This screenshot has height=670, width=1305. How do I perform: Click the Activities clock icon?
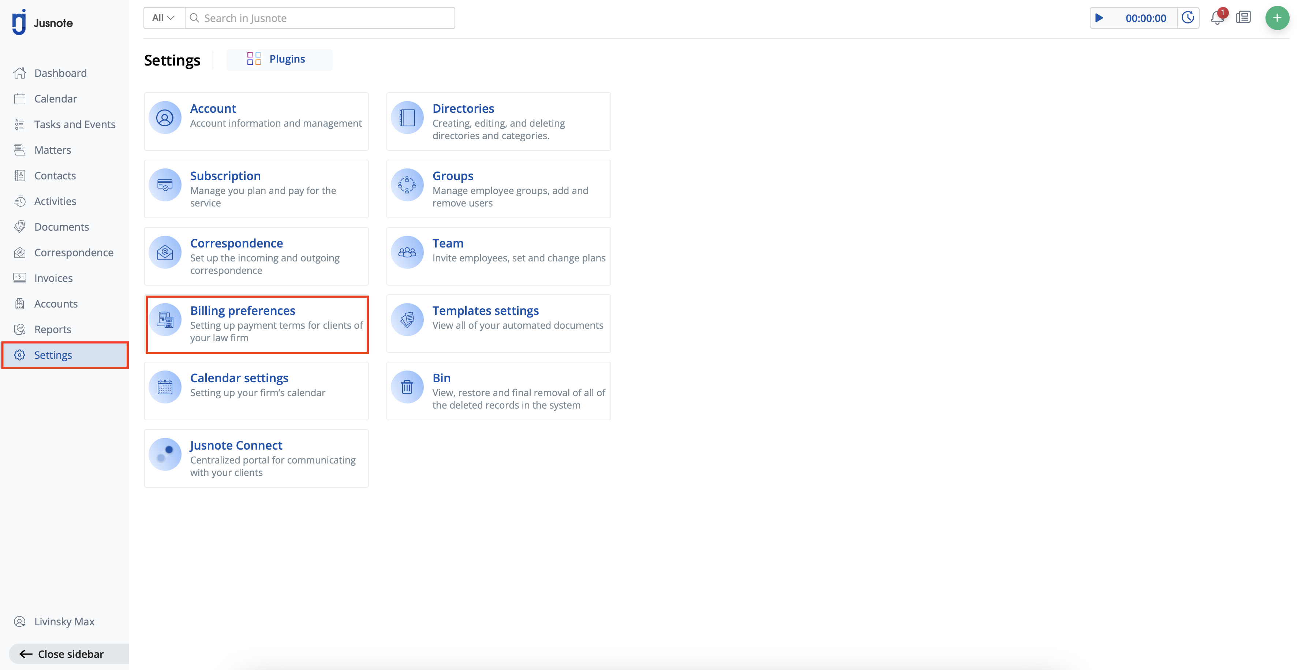[x=20, y=201]
